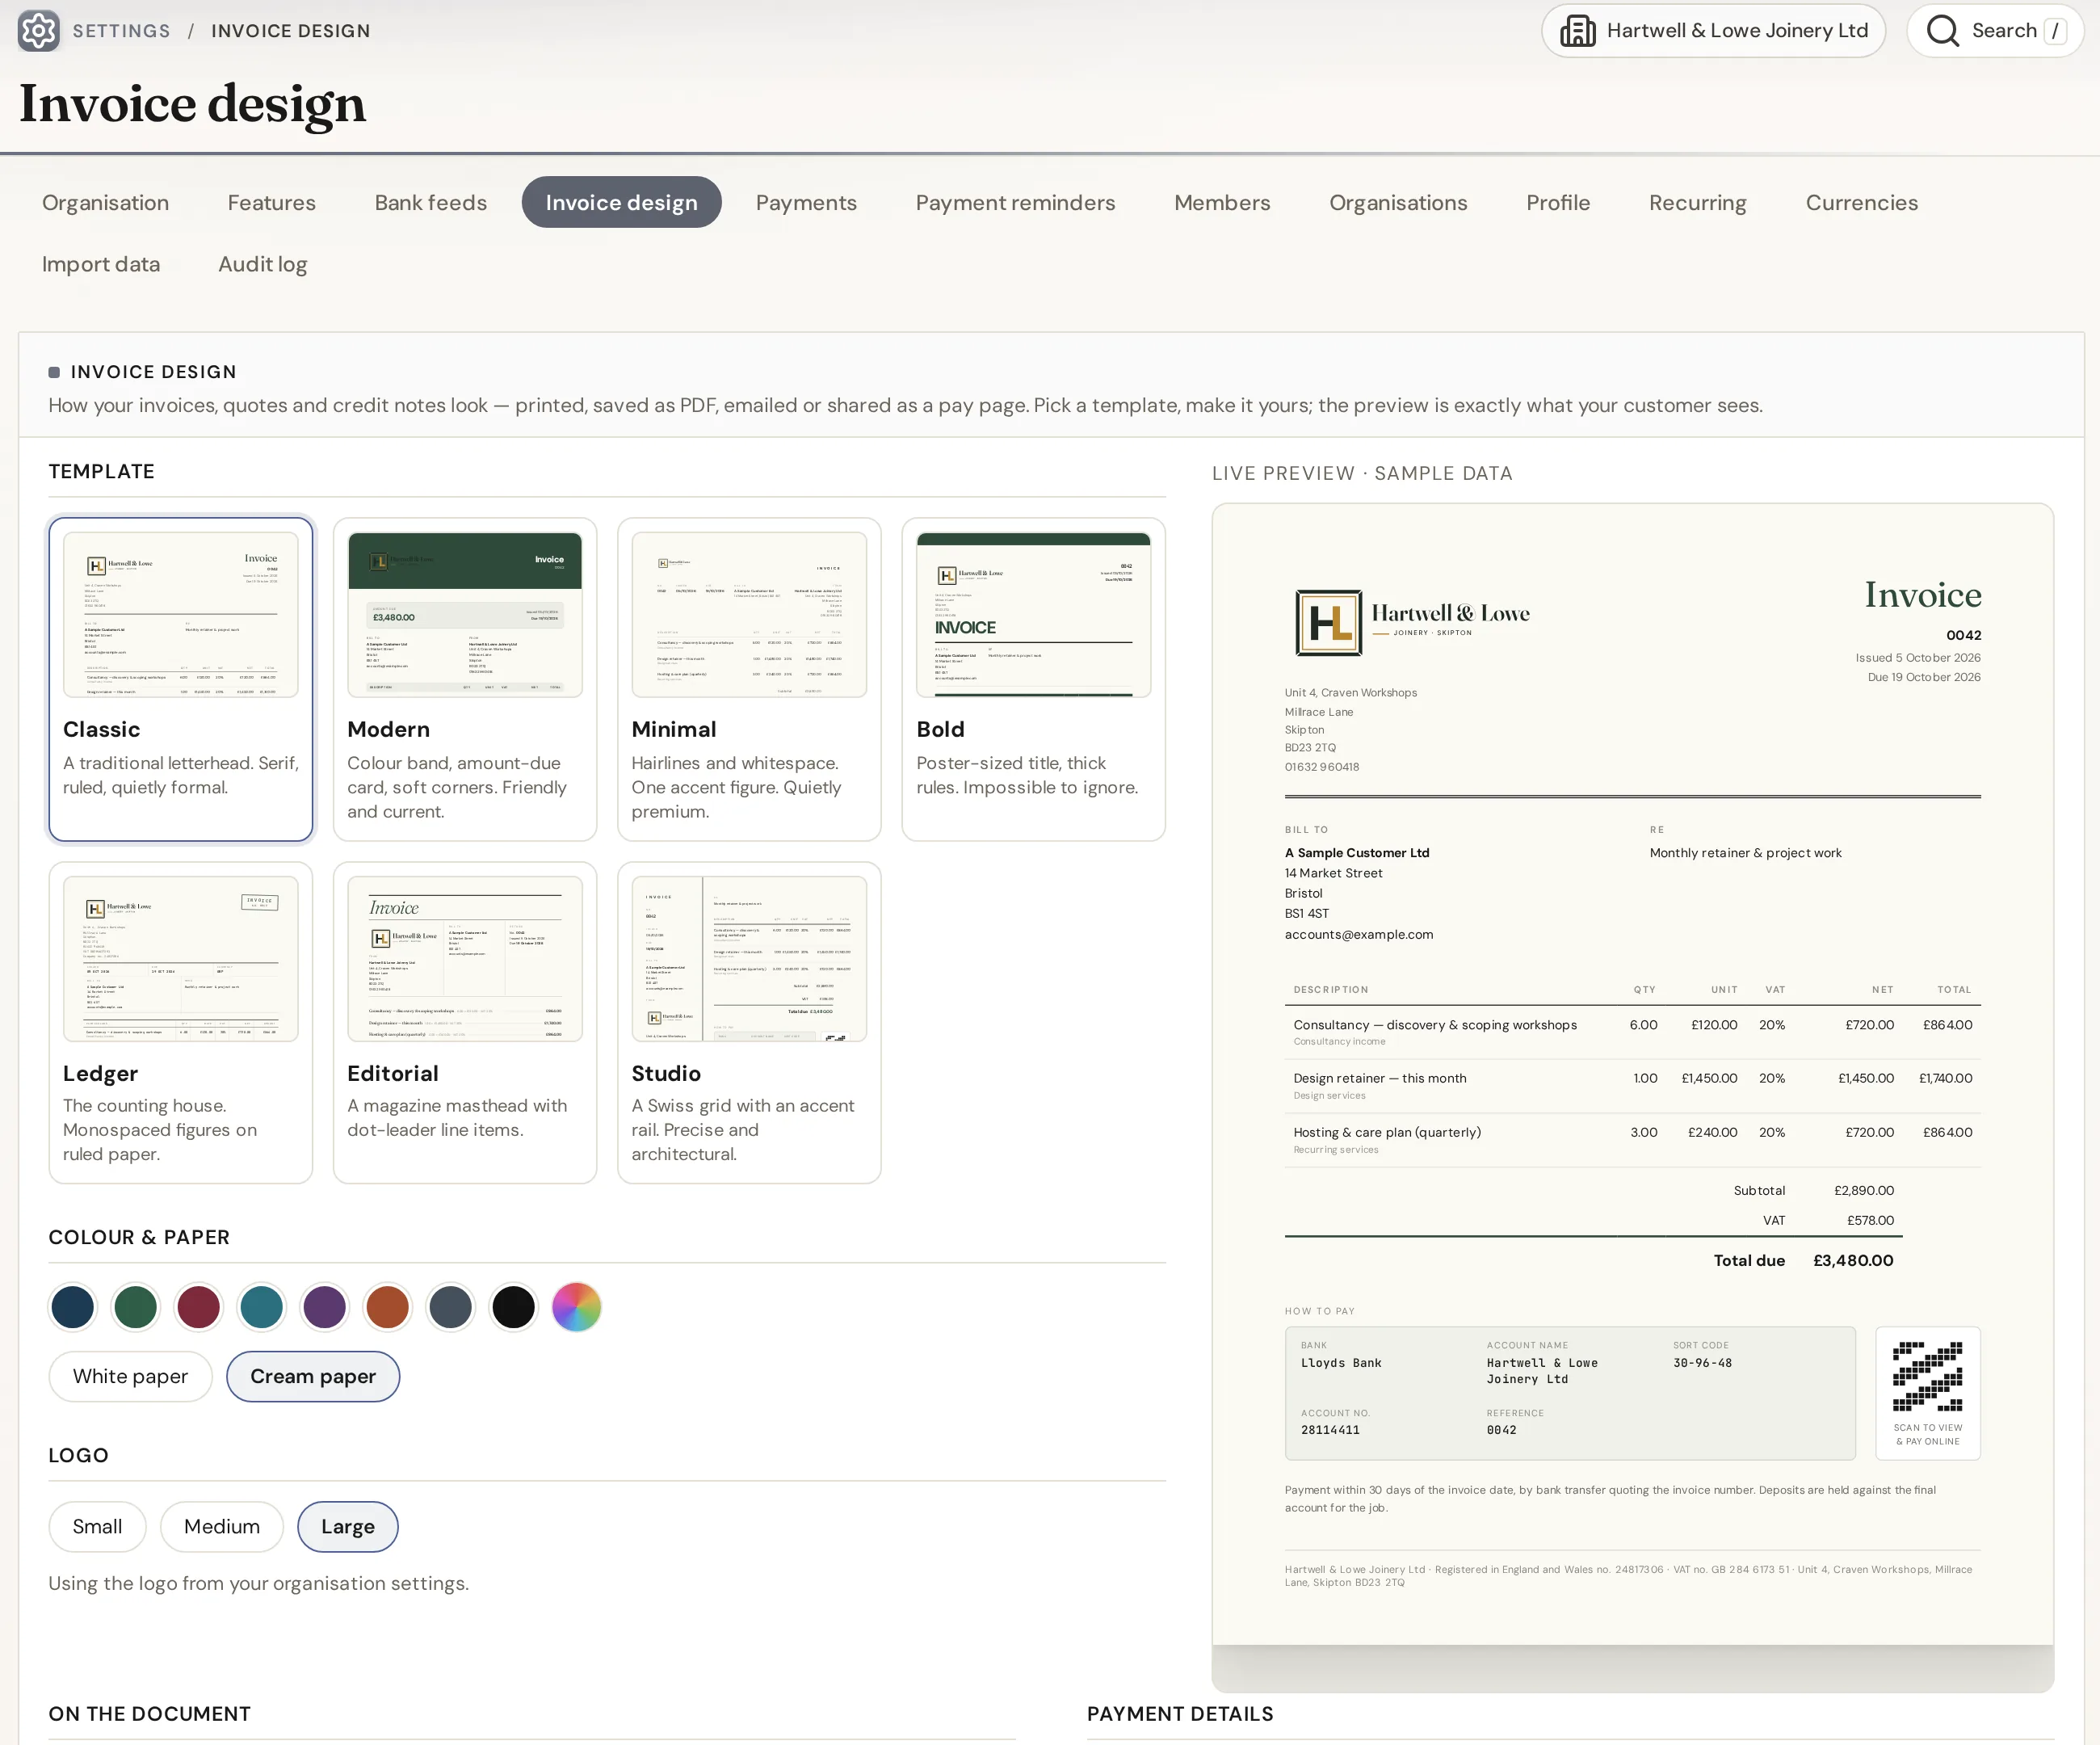
Task: Click the SETTINGS breadcrumb link
Action: pos(121,31)
